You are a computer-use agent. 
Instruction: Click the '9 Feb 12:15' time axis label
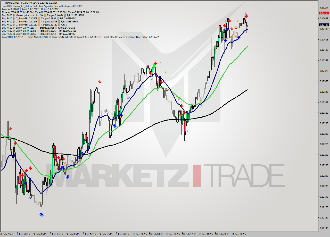coord(89,234)
